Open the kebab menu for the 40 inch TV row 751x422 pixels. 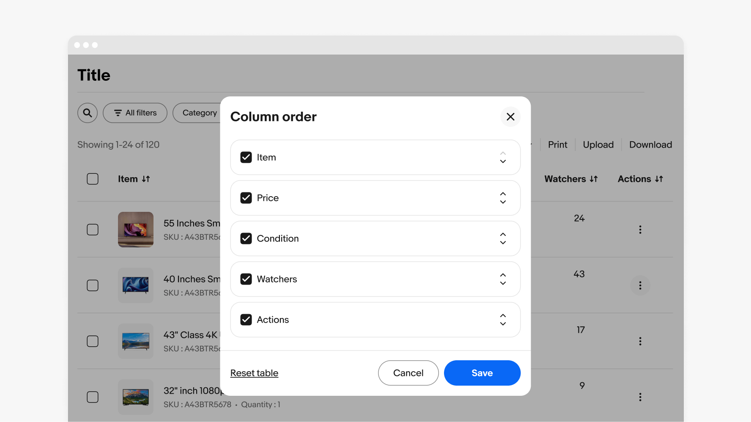coord(640,285)
